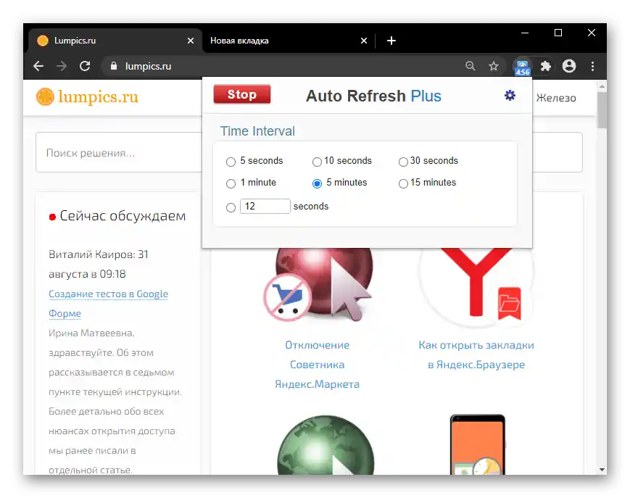Close the Chrome window

(x=592, y=33)
